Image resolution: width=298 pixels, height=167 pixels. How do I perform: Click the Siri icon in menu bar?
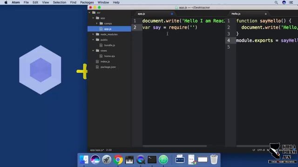pyautogui.click(x=284, y=2)
